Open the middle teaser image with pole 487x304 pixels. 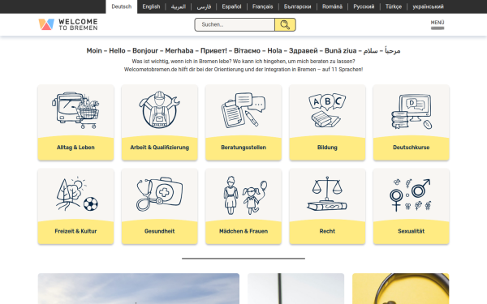coord(295,289)
